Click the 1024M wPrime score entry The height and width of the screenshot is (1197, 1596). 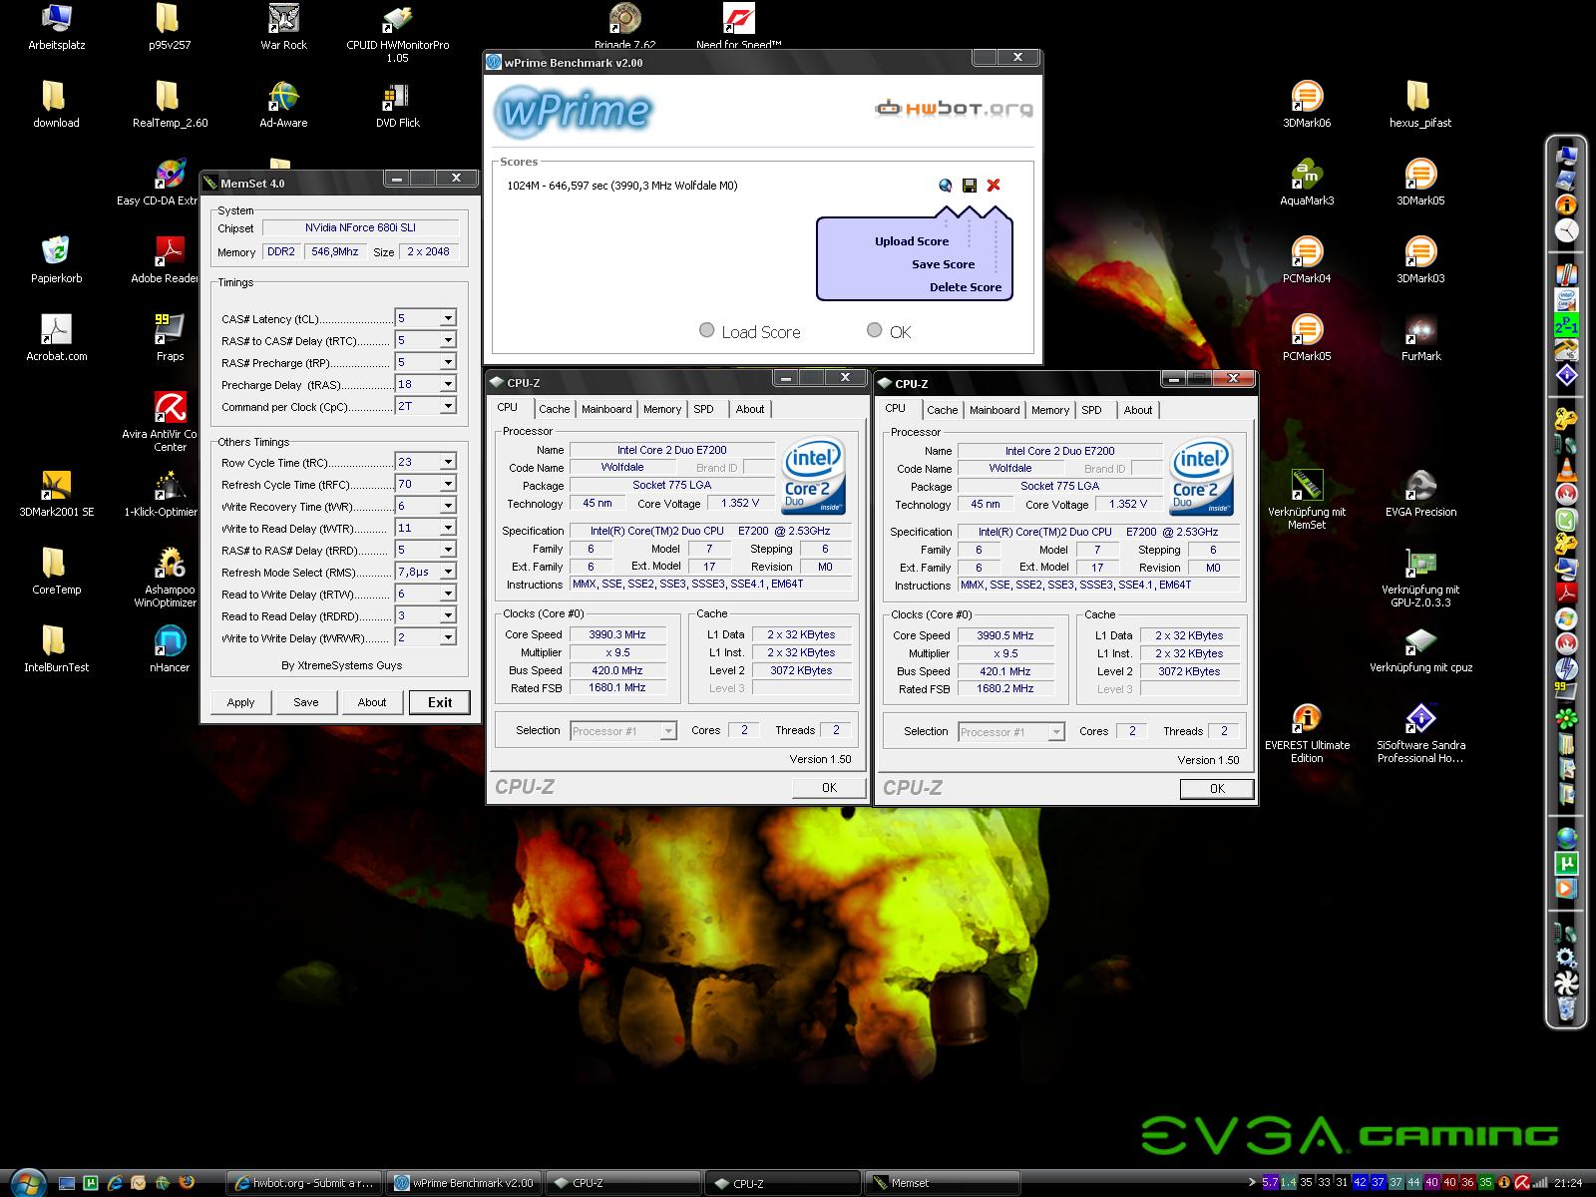tap(622, 186)
